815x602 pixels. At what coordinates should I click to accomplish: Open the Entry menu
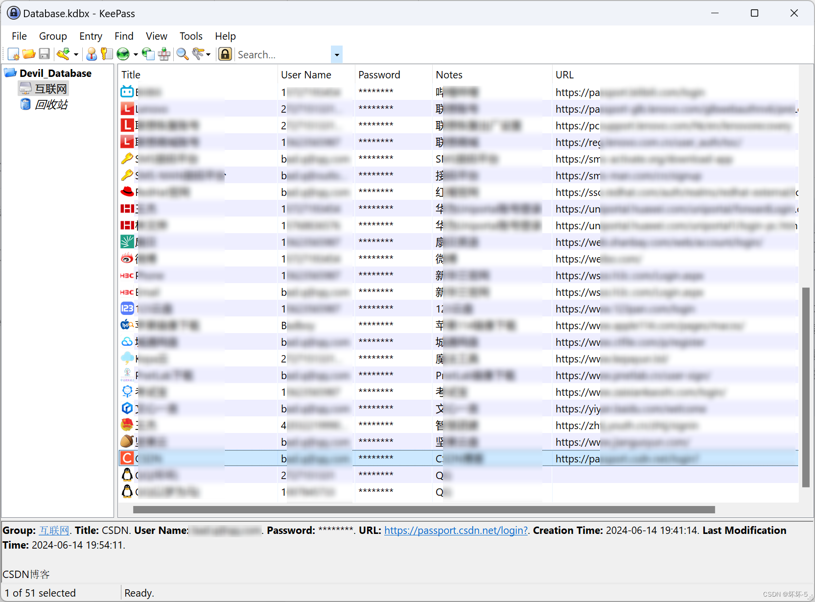(91, 36)
